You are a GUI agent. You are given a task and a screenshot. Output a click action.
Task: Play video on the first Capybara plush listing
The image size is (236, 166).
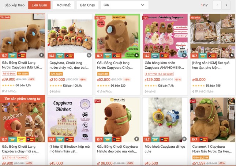click(42, 55)
